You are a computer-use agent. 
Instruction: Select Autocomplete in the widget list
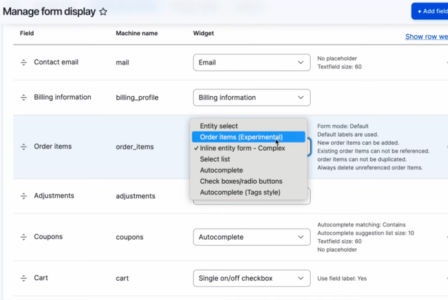pyautogui.click(x=221, y=171)
